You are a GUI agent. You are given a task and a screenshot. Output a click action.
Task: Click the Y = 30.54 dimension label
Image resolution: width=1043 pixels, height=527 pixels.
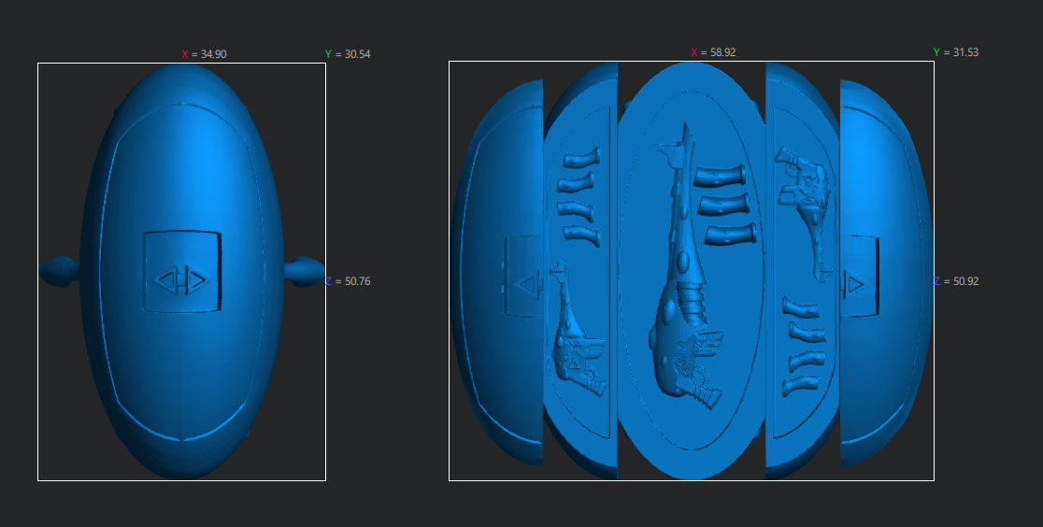(x=348, y=54)
